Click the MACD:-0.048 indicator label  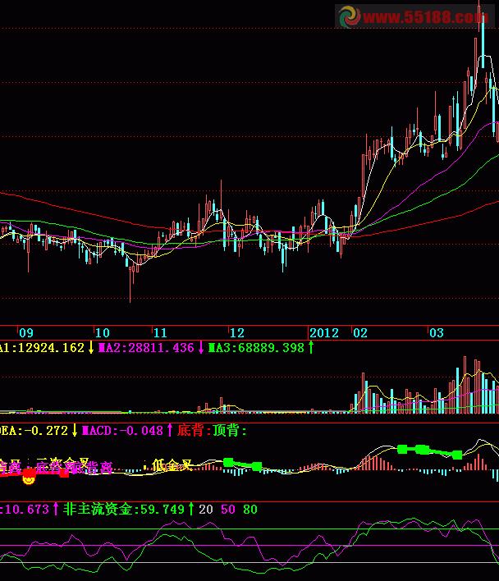pyautogui.click(x=122, y=430)
